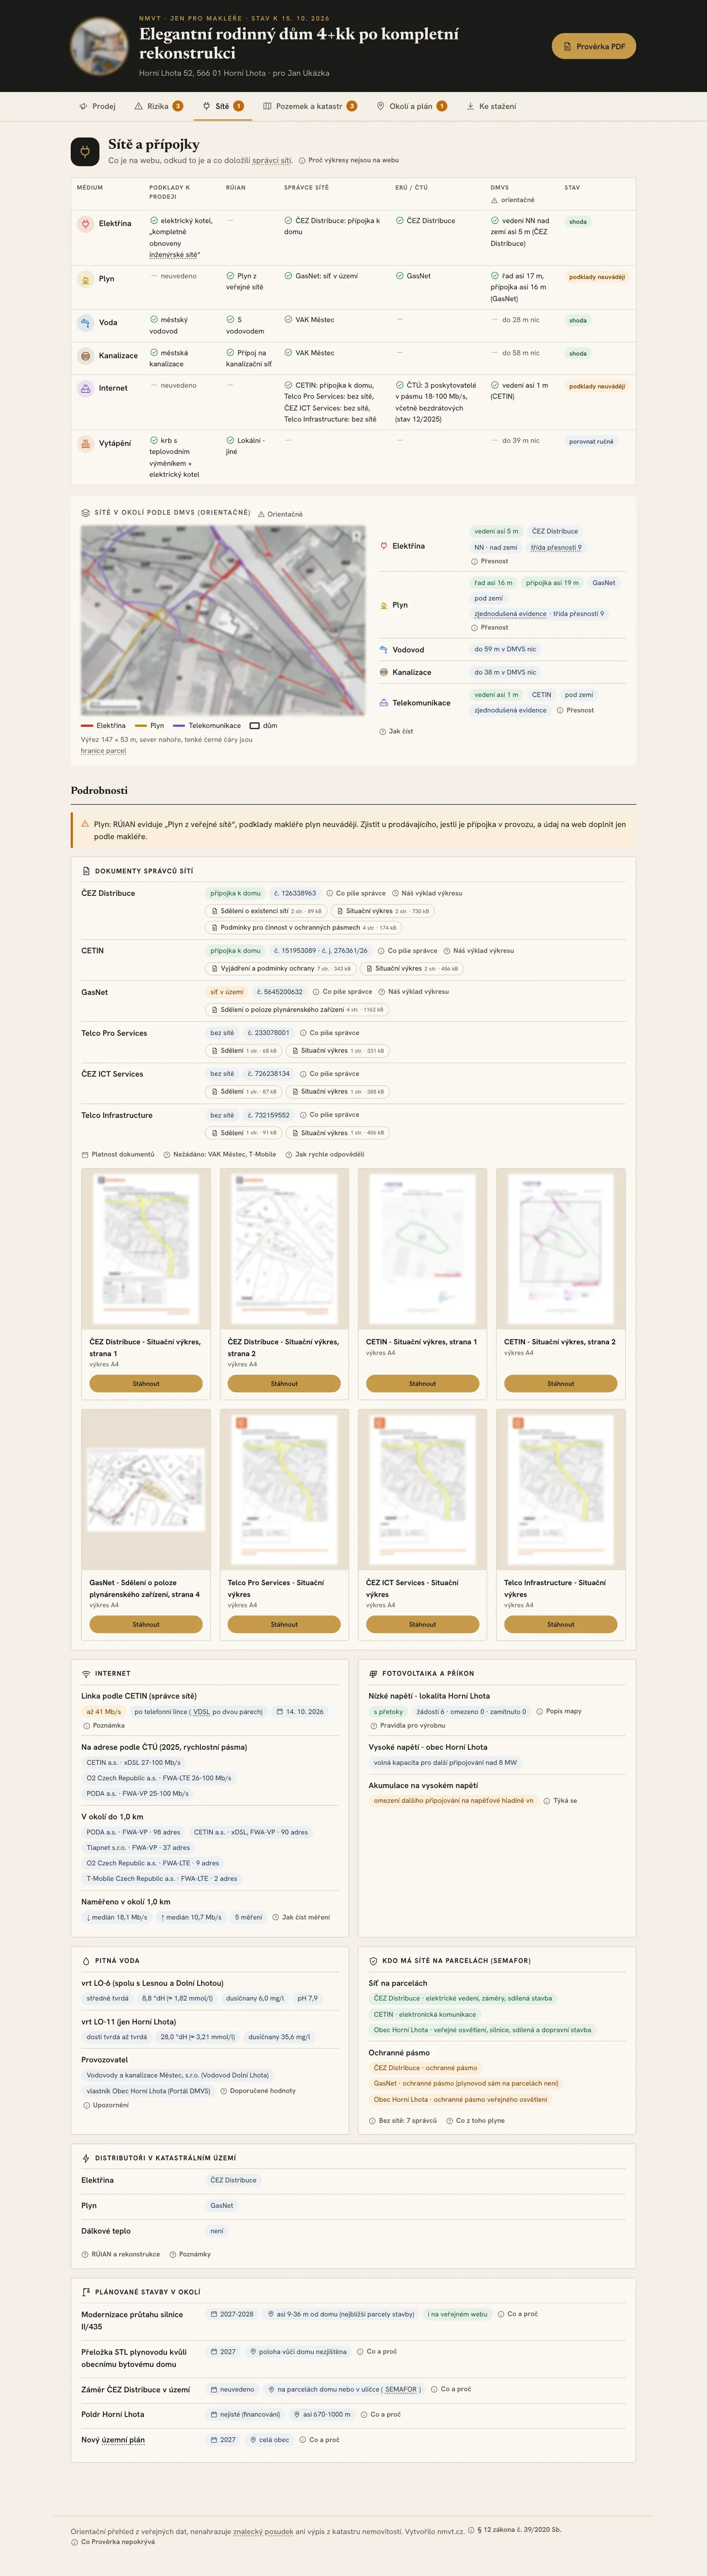Expand "Proč výkresy nejsou na webu"
The width and height of the screenshot is (707, 2576).
pos(349,160)
